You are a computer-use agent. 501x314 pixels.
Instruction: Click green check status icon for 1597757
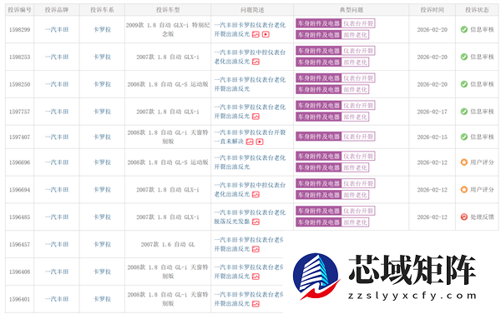coord(464,112)
